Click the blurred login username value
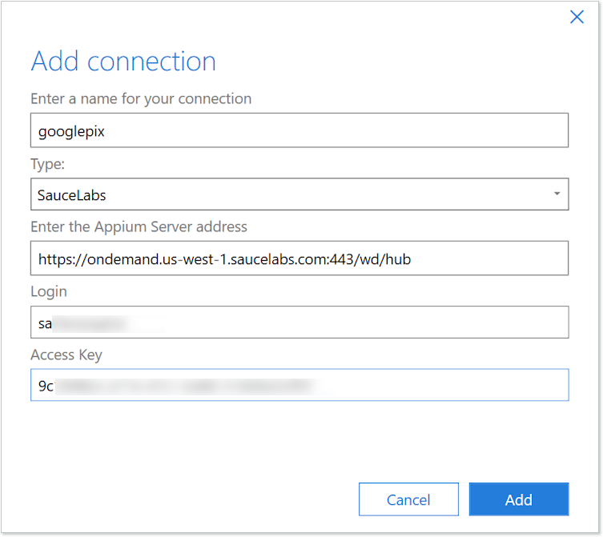 tap(100, 323)
